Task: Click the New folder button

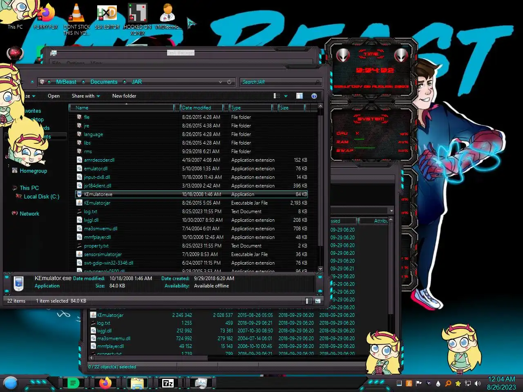Action: coord(124,96)
